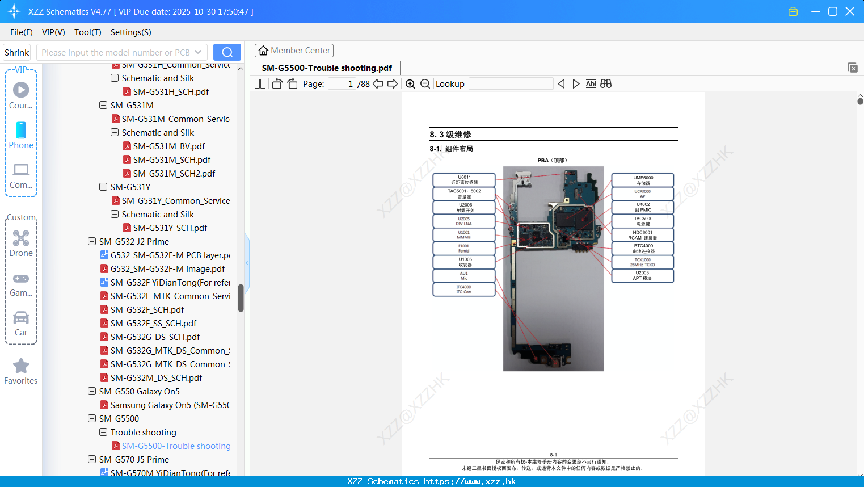Collapse Schematic and Silk under SM-G531M
Screen dimensions: 864x487
[x=115, y=132]
